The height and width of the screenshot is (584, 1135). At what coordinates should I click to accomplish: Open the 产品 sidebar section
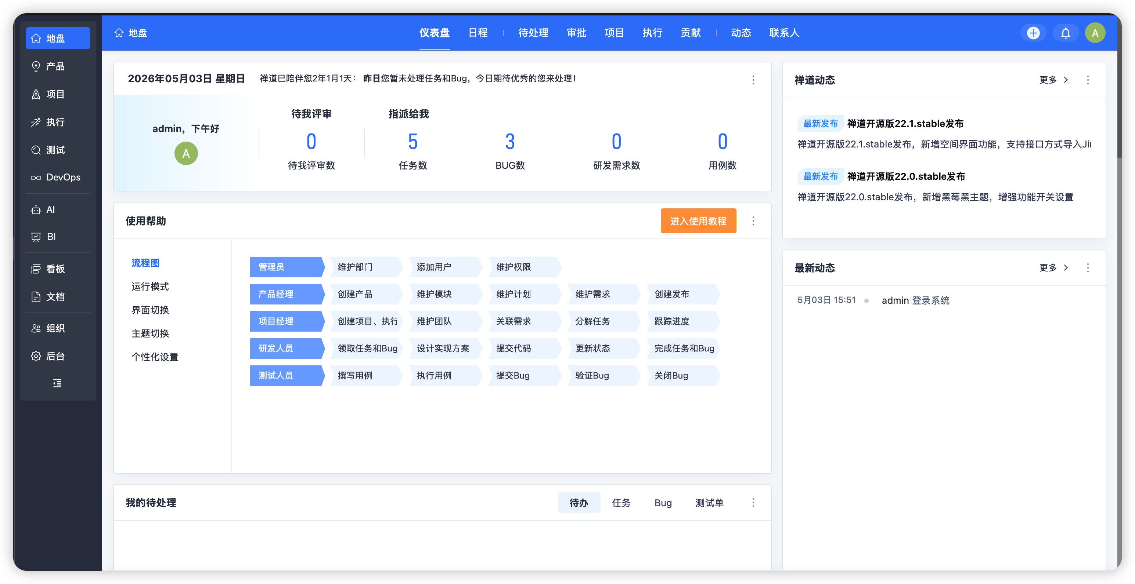[58, 66]
